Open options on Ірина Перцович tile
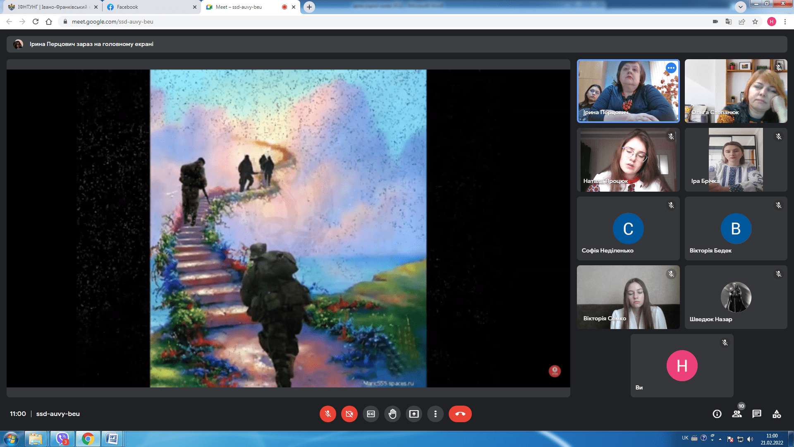Screen dimensions: 794x447 point(671,68)
